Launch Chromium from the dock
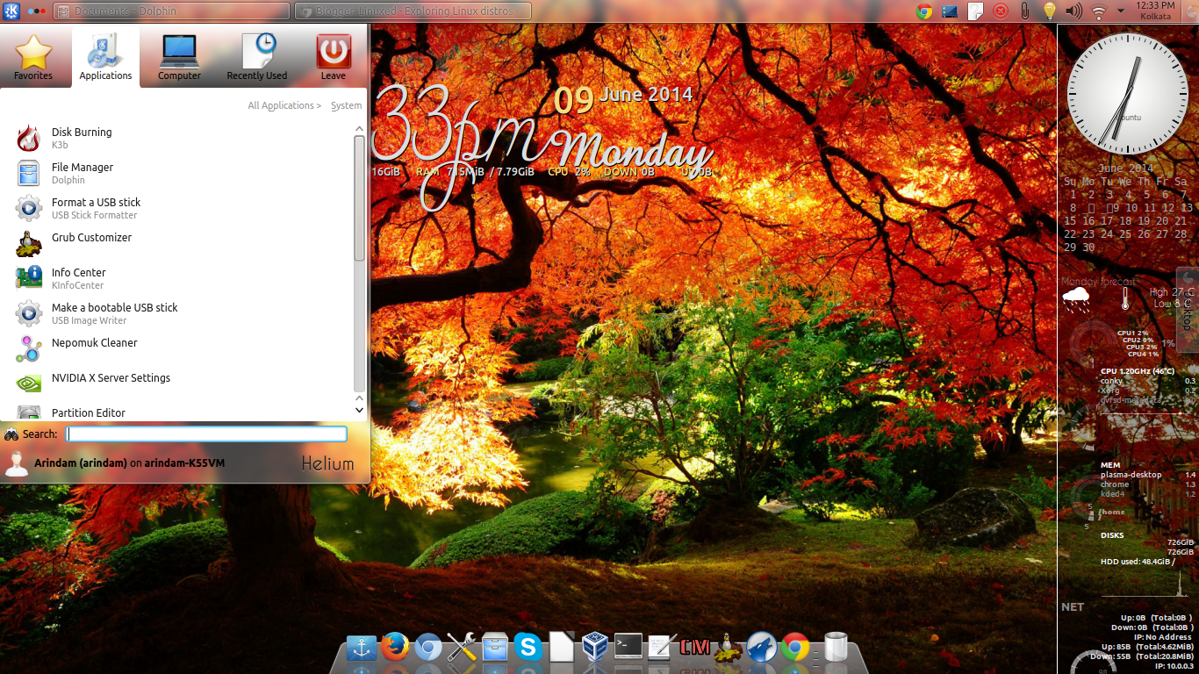 click(x=428, y=648)
